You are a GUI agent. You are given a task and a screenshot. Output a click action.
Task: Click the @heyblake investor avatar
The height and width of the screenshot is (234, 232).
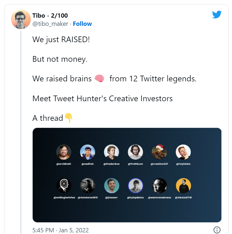pos(183,152)
